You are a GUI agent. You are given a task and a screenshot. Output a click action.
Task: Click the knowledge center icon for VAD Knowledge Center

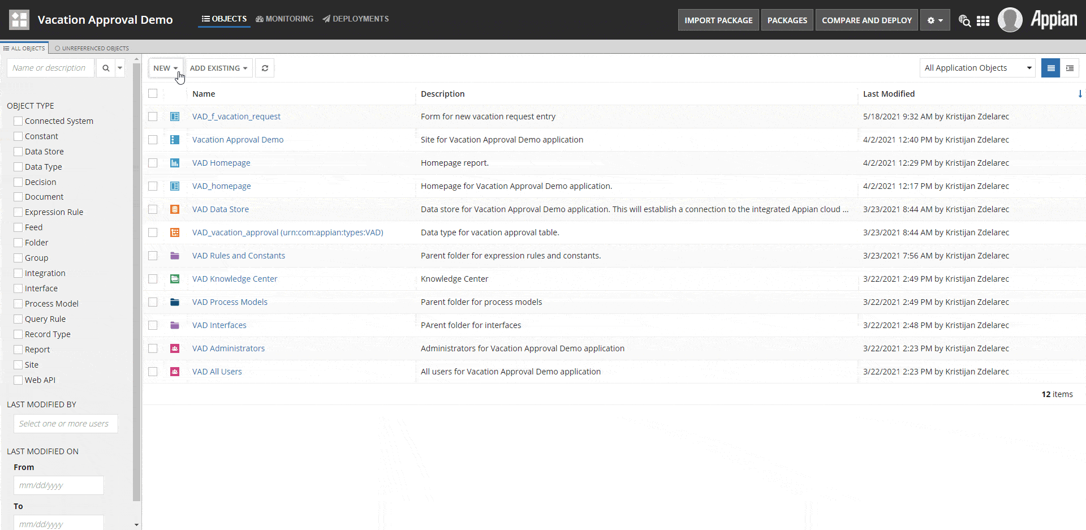click(175, 279)
